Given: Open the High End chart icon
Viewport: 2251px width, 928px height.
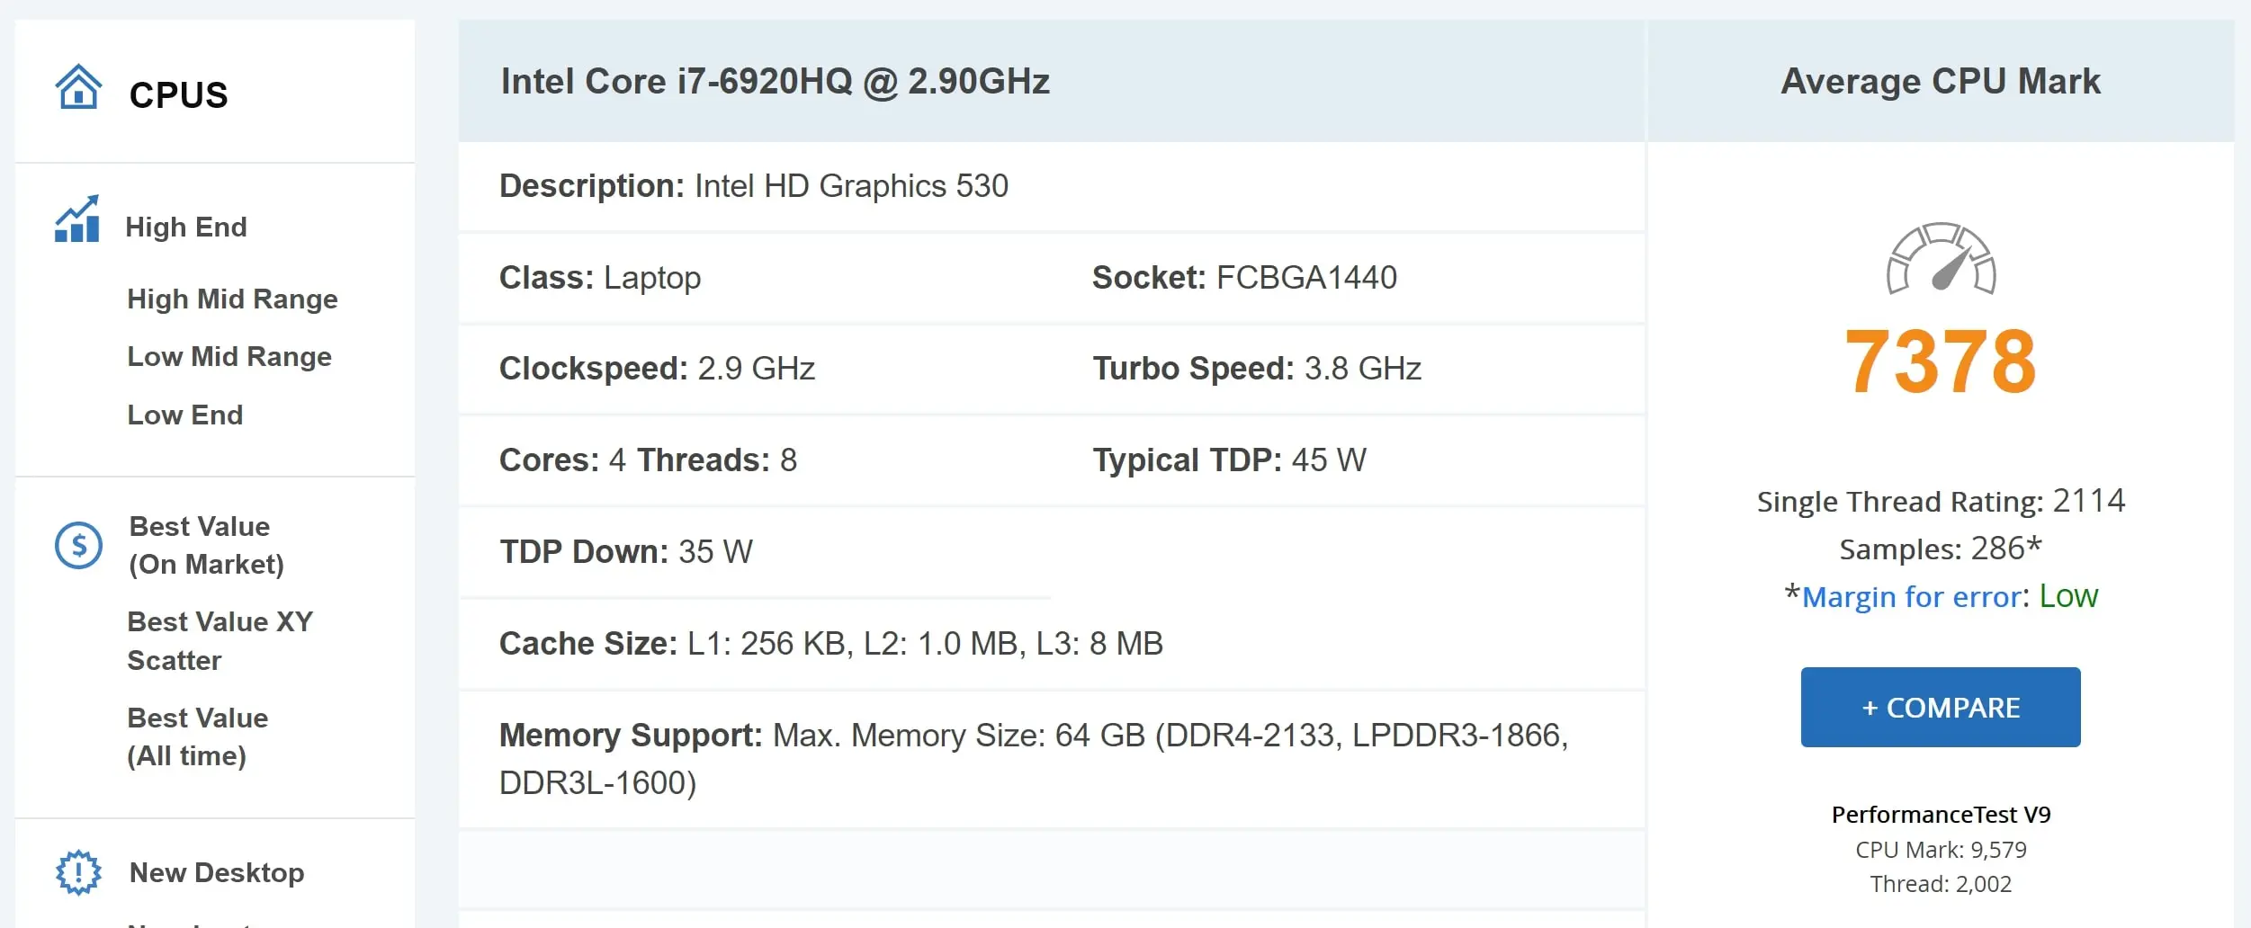Looking at the screenshot, I should coord(77,219).
